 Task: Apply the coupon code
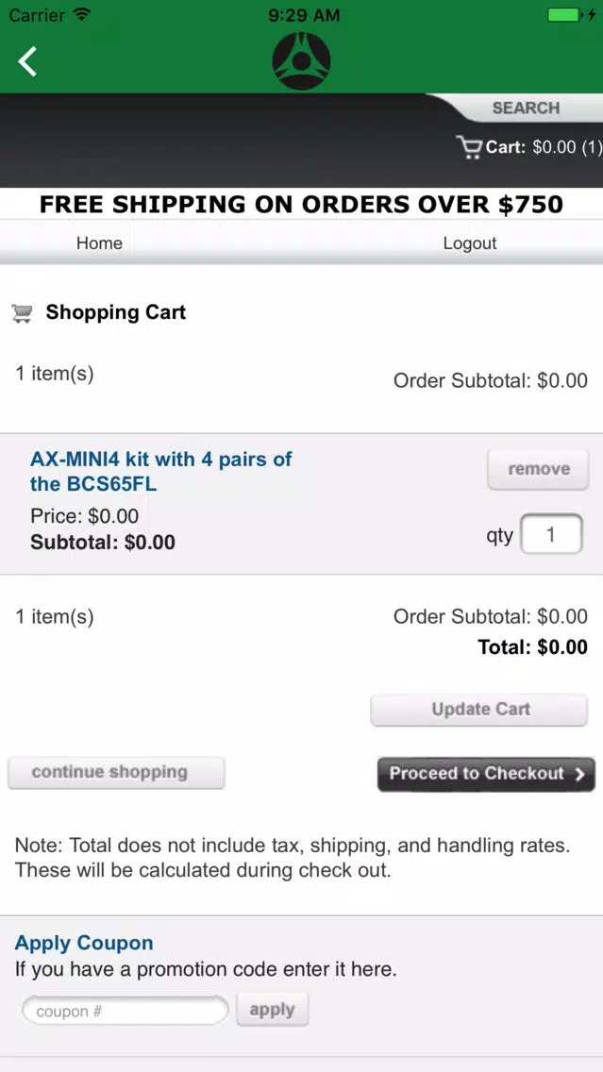point(273,1010)
